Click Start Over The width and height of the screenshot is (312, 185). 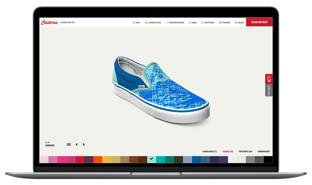[208, 23]
